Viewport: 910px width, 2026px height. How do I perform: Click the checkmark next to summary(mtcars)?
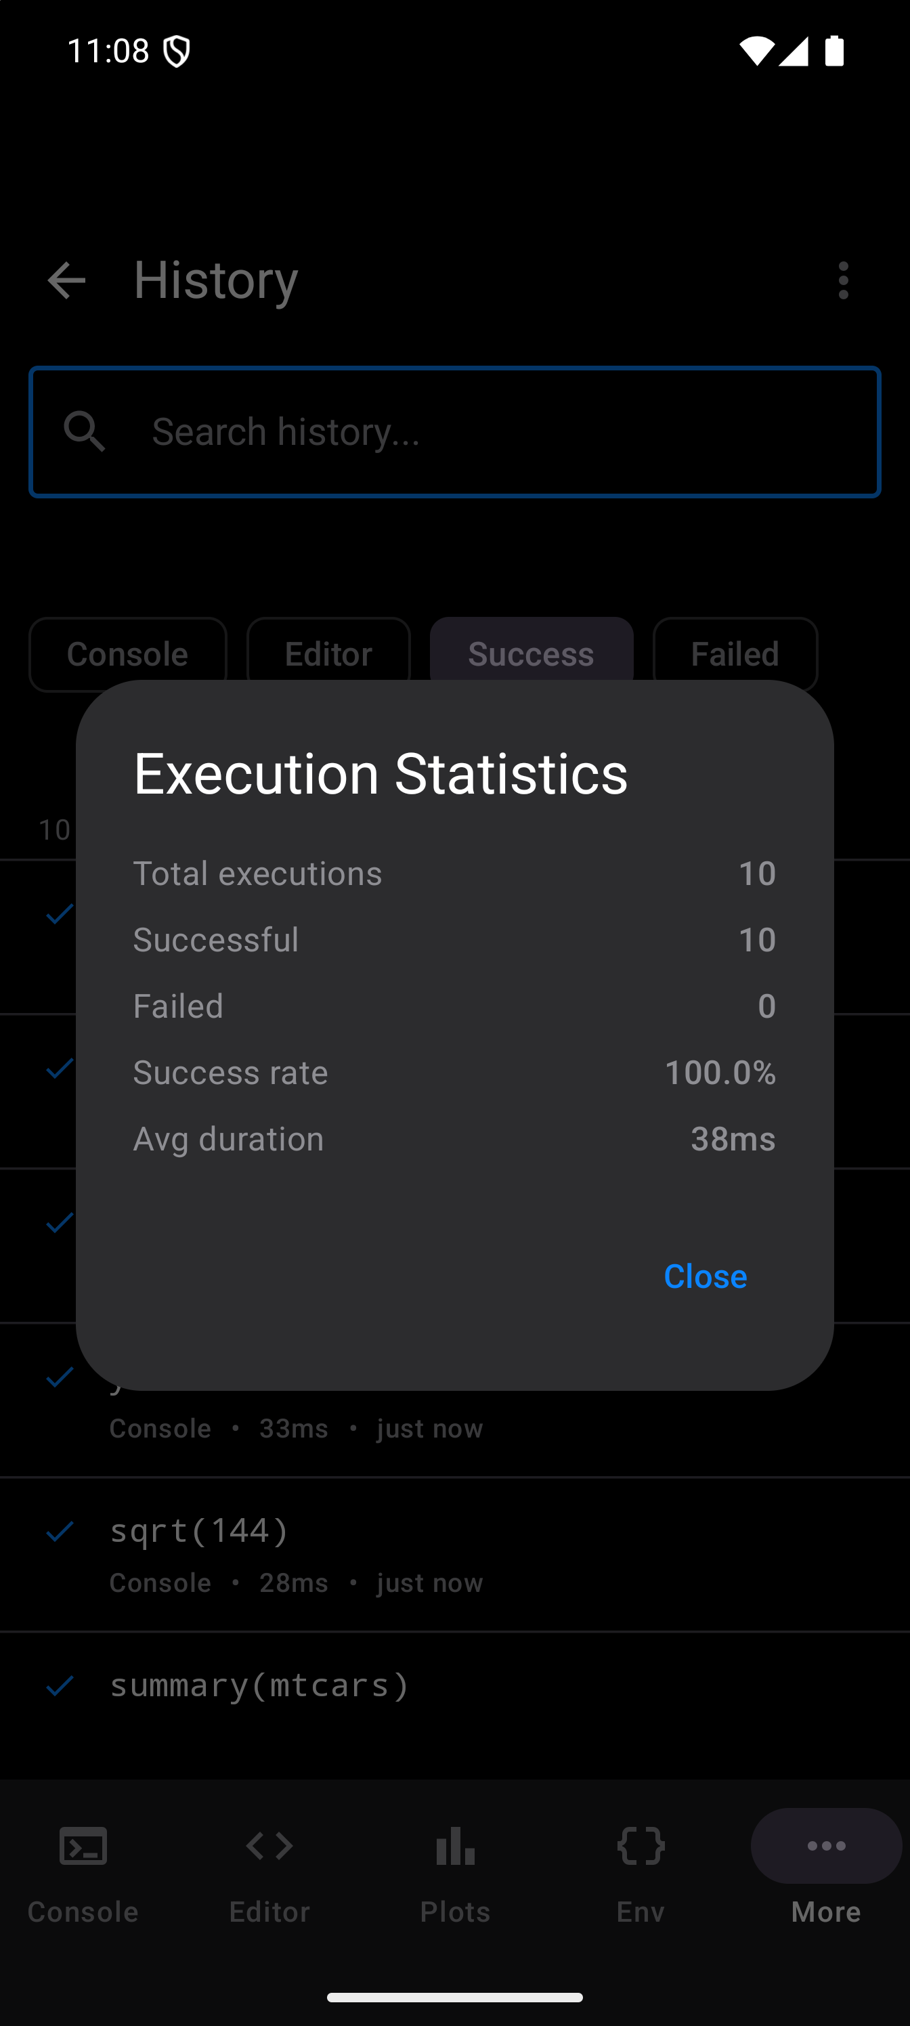pos(60,1685)
